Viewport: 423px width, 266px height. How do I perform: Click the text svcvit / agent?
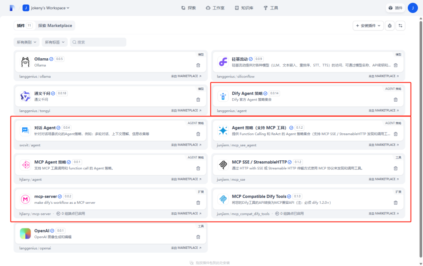coord(30,145)
